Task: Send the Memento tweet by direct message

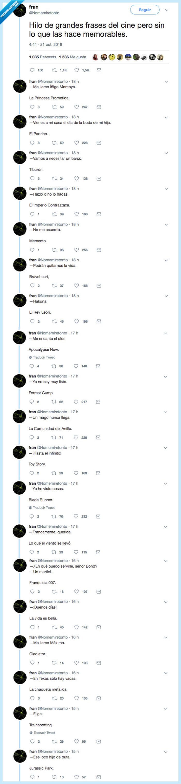Action: click(x=99, y=250)
